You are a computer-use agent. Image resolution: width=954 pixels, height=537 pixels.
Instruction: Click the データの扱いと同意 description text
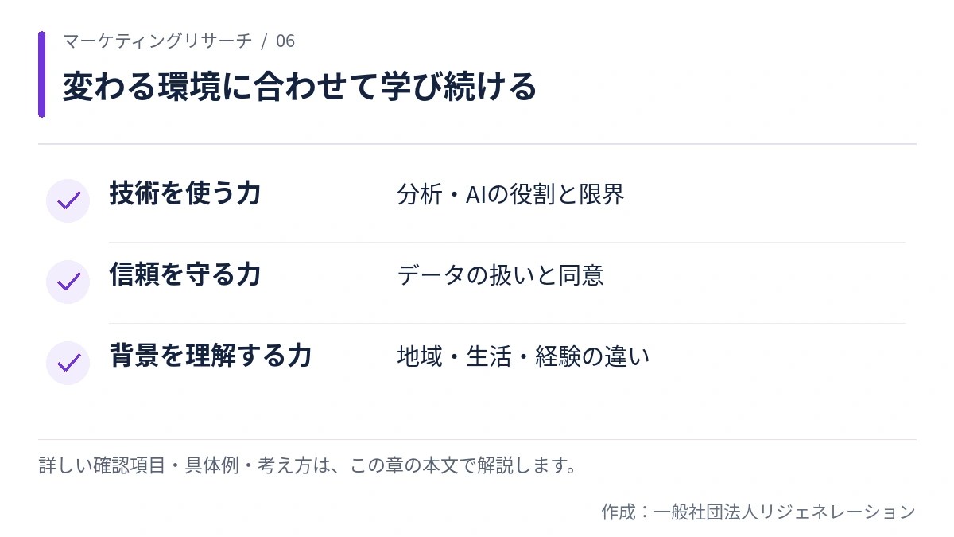click(501, 276)
